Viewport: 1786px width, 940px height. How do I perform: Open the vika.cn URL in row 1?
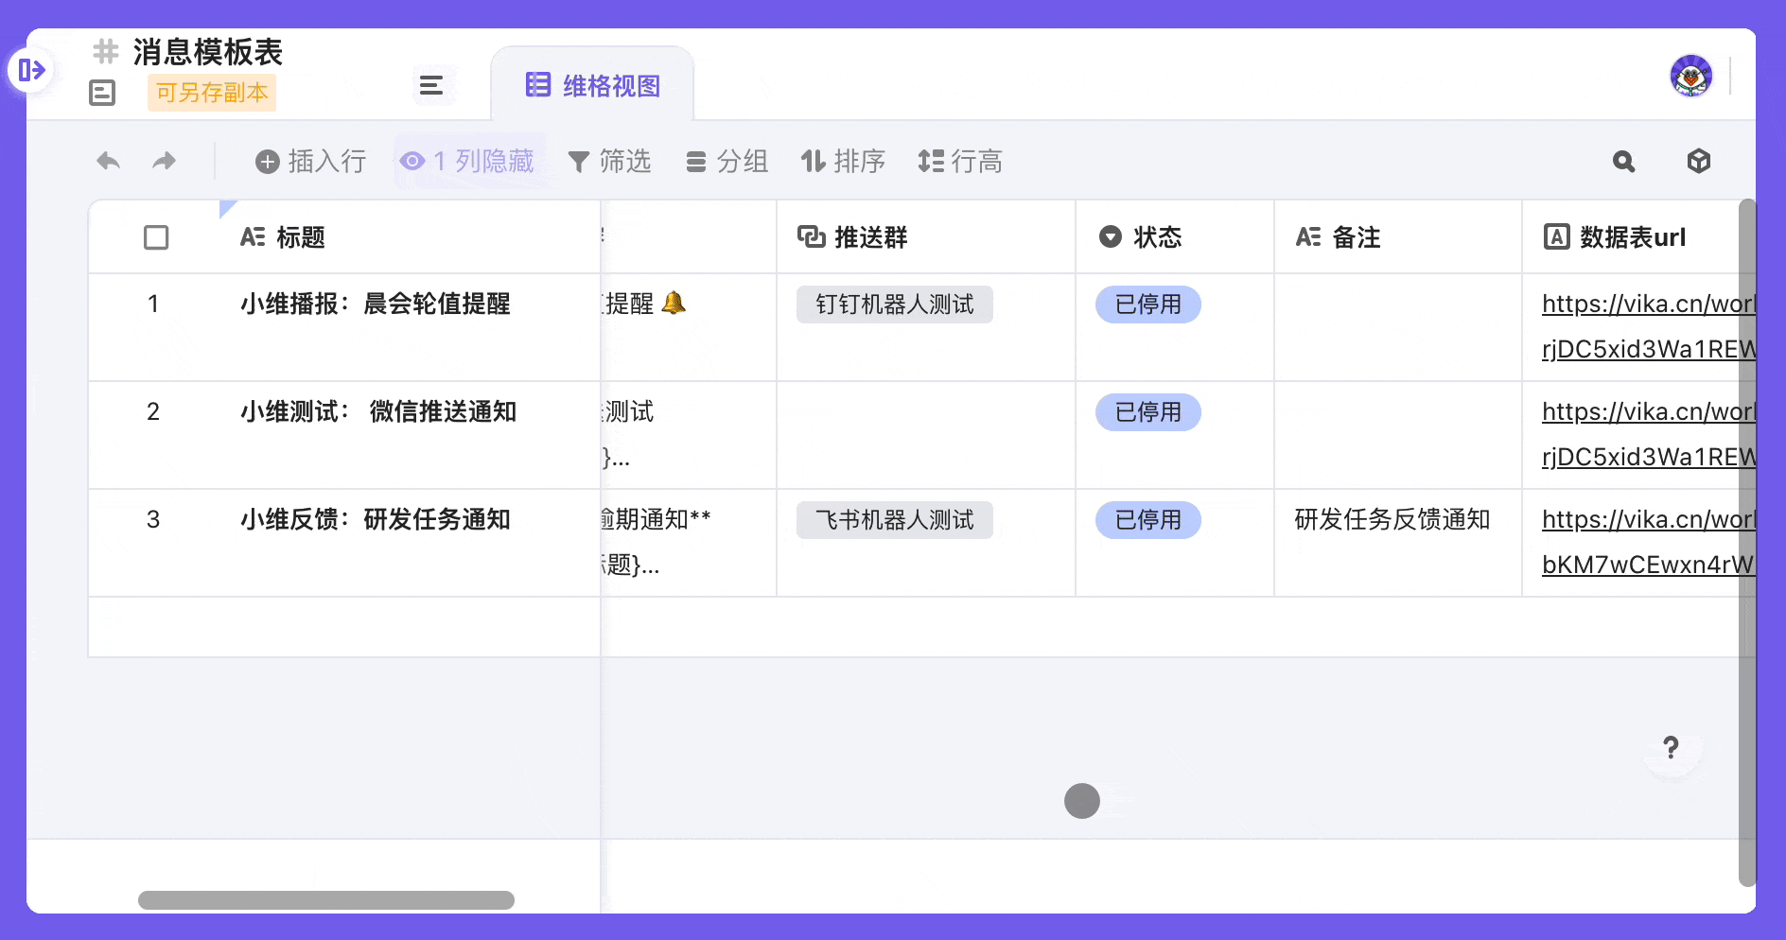pos(1649,326)
